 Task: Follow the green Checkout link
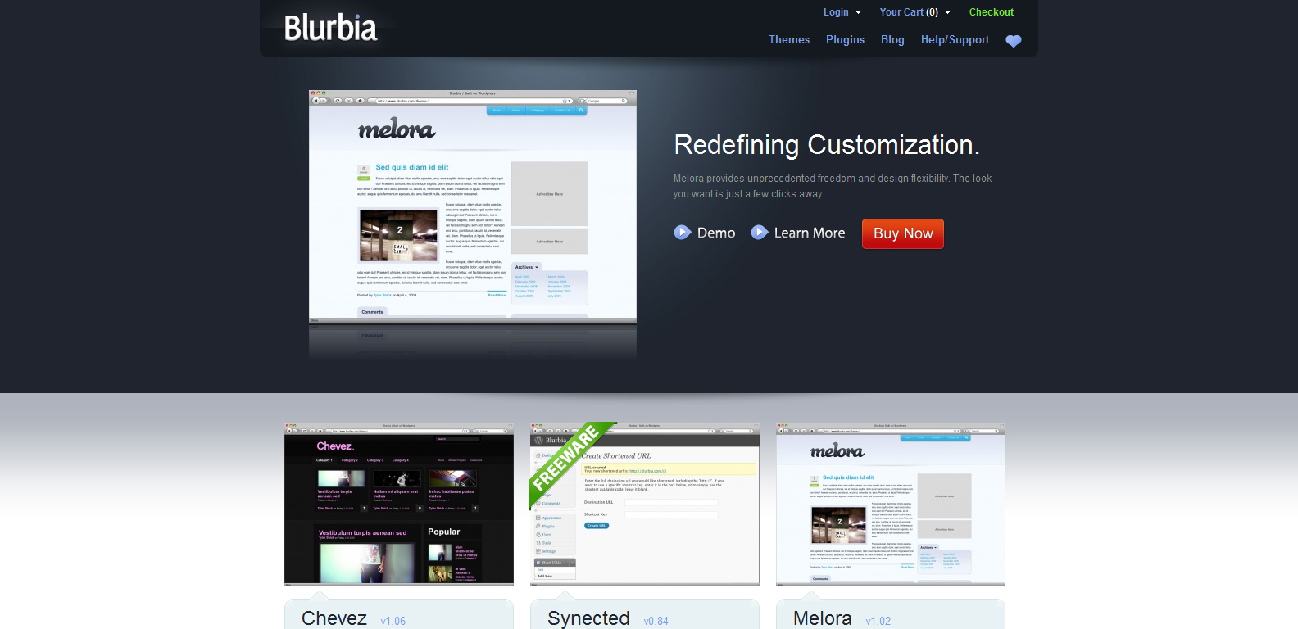click(x=992, y=12)
